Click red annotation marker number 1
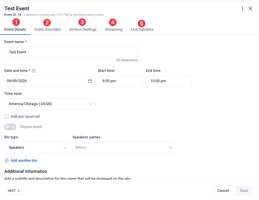The width and height of the screenshot is (259, 200). pyautogui.click(x=16, y=22)
